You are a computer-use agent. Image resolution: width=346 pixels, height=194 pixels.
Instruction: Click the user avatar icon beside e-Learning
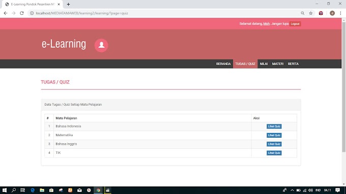(x=101, y=45)
